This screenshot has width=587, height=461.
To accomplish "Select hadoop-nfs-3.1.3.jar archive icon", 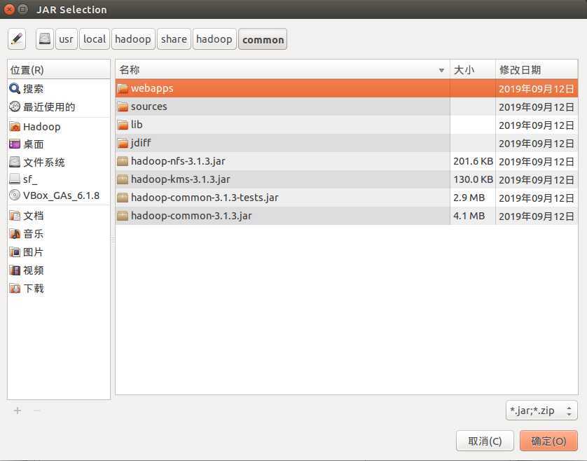I will tap(123, 161).
